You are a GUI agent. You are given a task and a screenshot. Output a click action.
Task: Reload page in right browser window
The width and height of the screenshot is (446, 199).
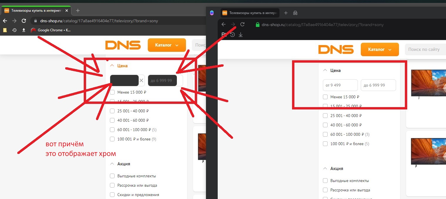(x=242, y=25)
